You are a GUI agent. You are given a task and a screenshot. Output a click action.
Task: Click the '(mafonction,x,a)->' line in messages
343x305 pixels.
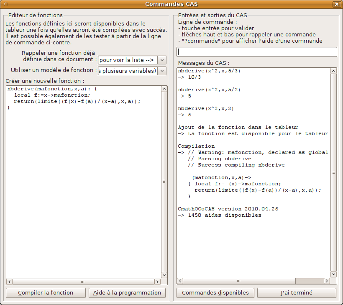(222, 178)
